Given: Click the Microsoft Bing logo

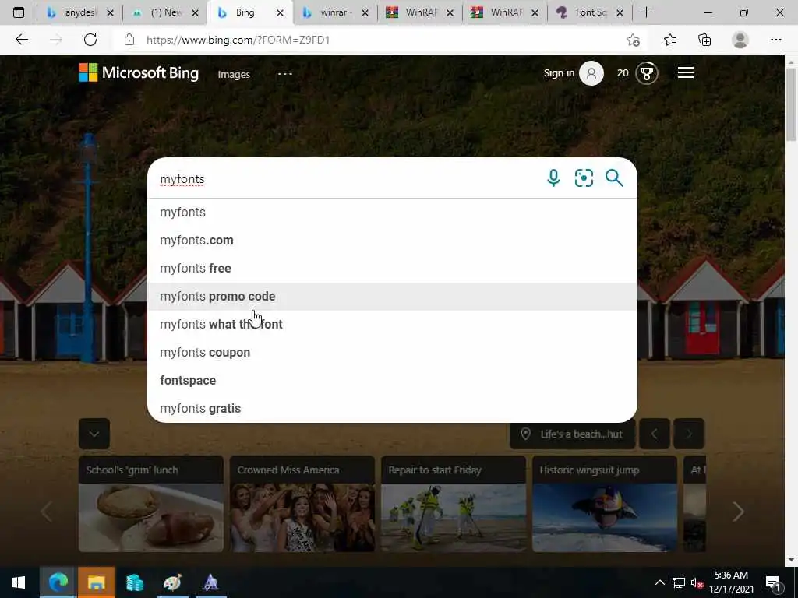Looking at the screenshot, I should tap(139, 72).
